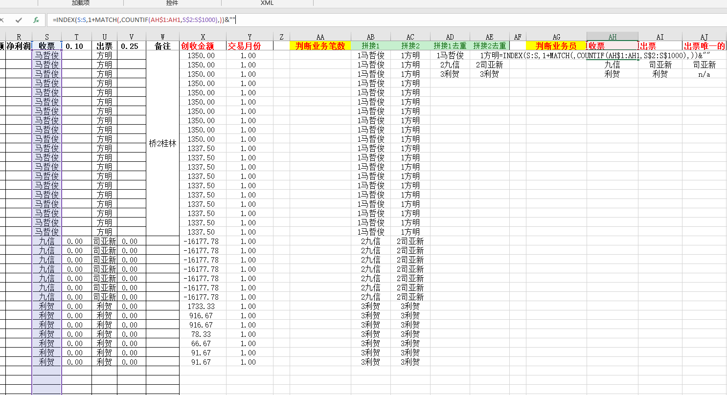Click the 备注 header cell
This screenshot has height=395, width=727.
click(163, 46)
